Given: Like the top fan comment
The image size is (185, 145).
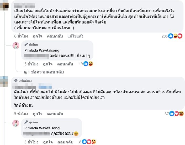Looking at the screenshot, I should point(38,114).
